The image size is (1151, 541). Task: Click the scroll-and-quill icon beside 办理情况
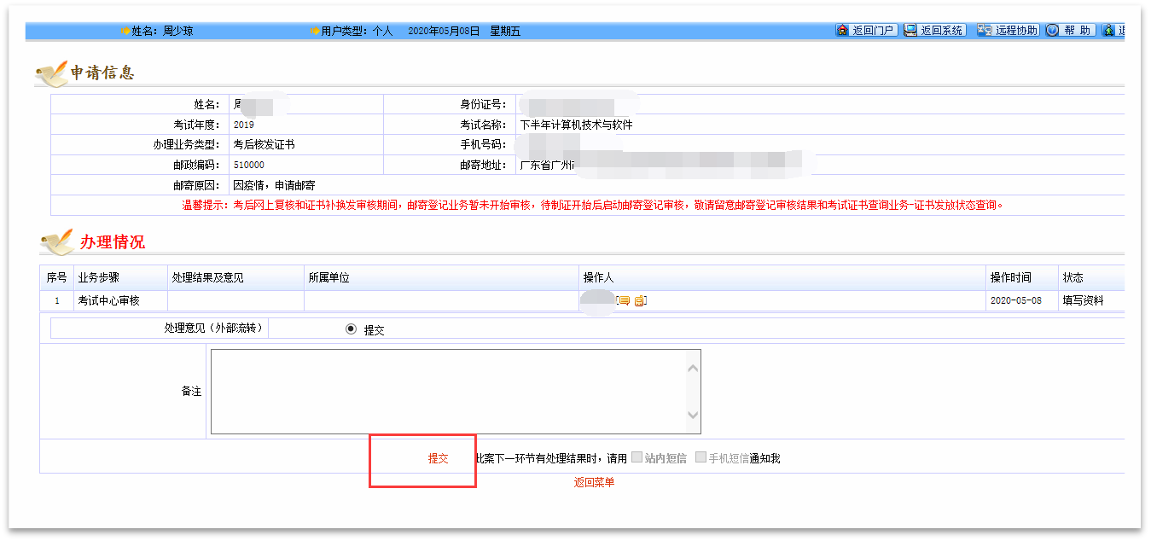point(56,242)
